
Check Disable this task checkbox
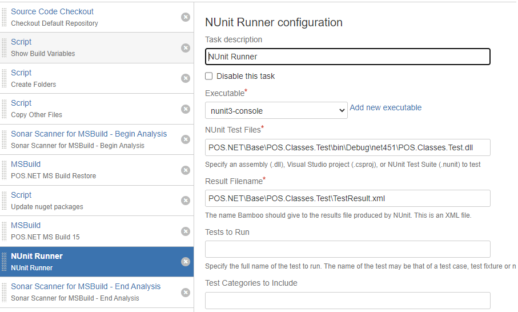209,76
